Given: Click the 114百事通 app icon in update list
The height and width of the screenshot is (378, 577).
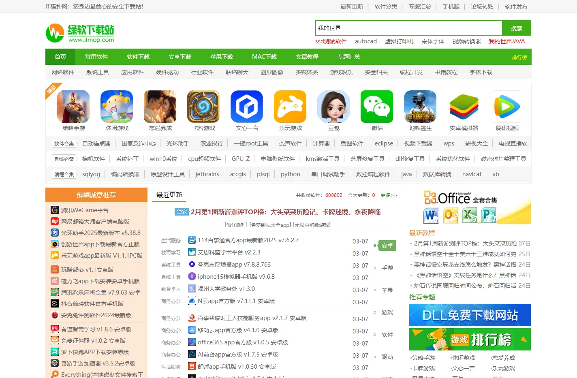Looking at the screenshot, I should (192, 240).
